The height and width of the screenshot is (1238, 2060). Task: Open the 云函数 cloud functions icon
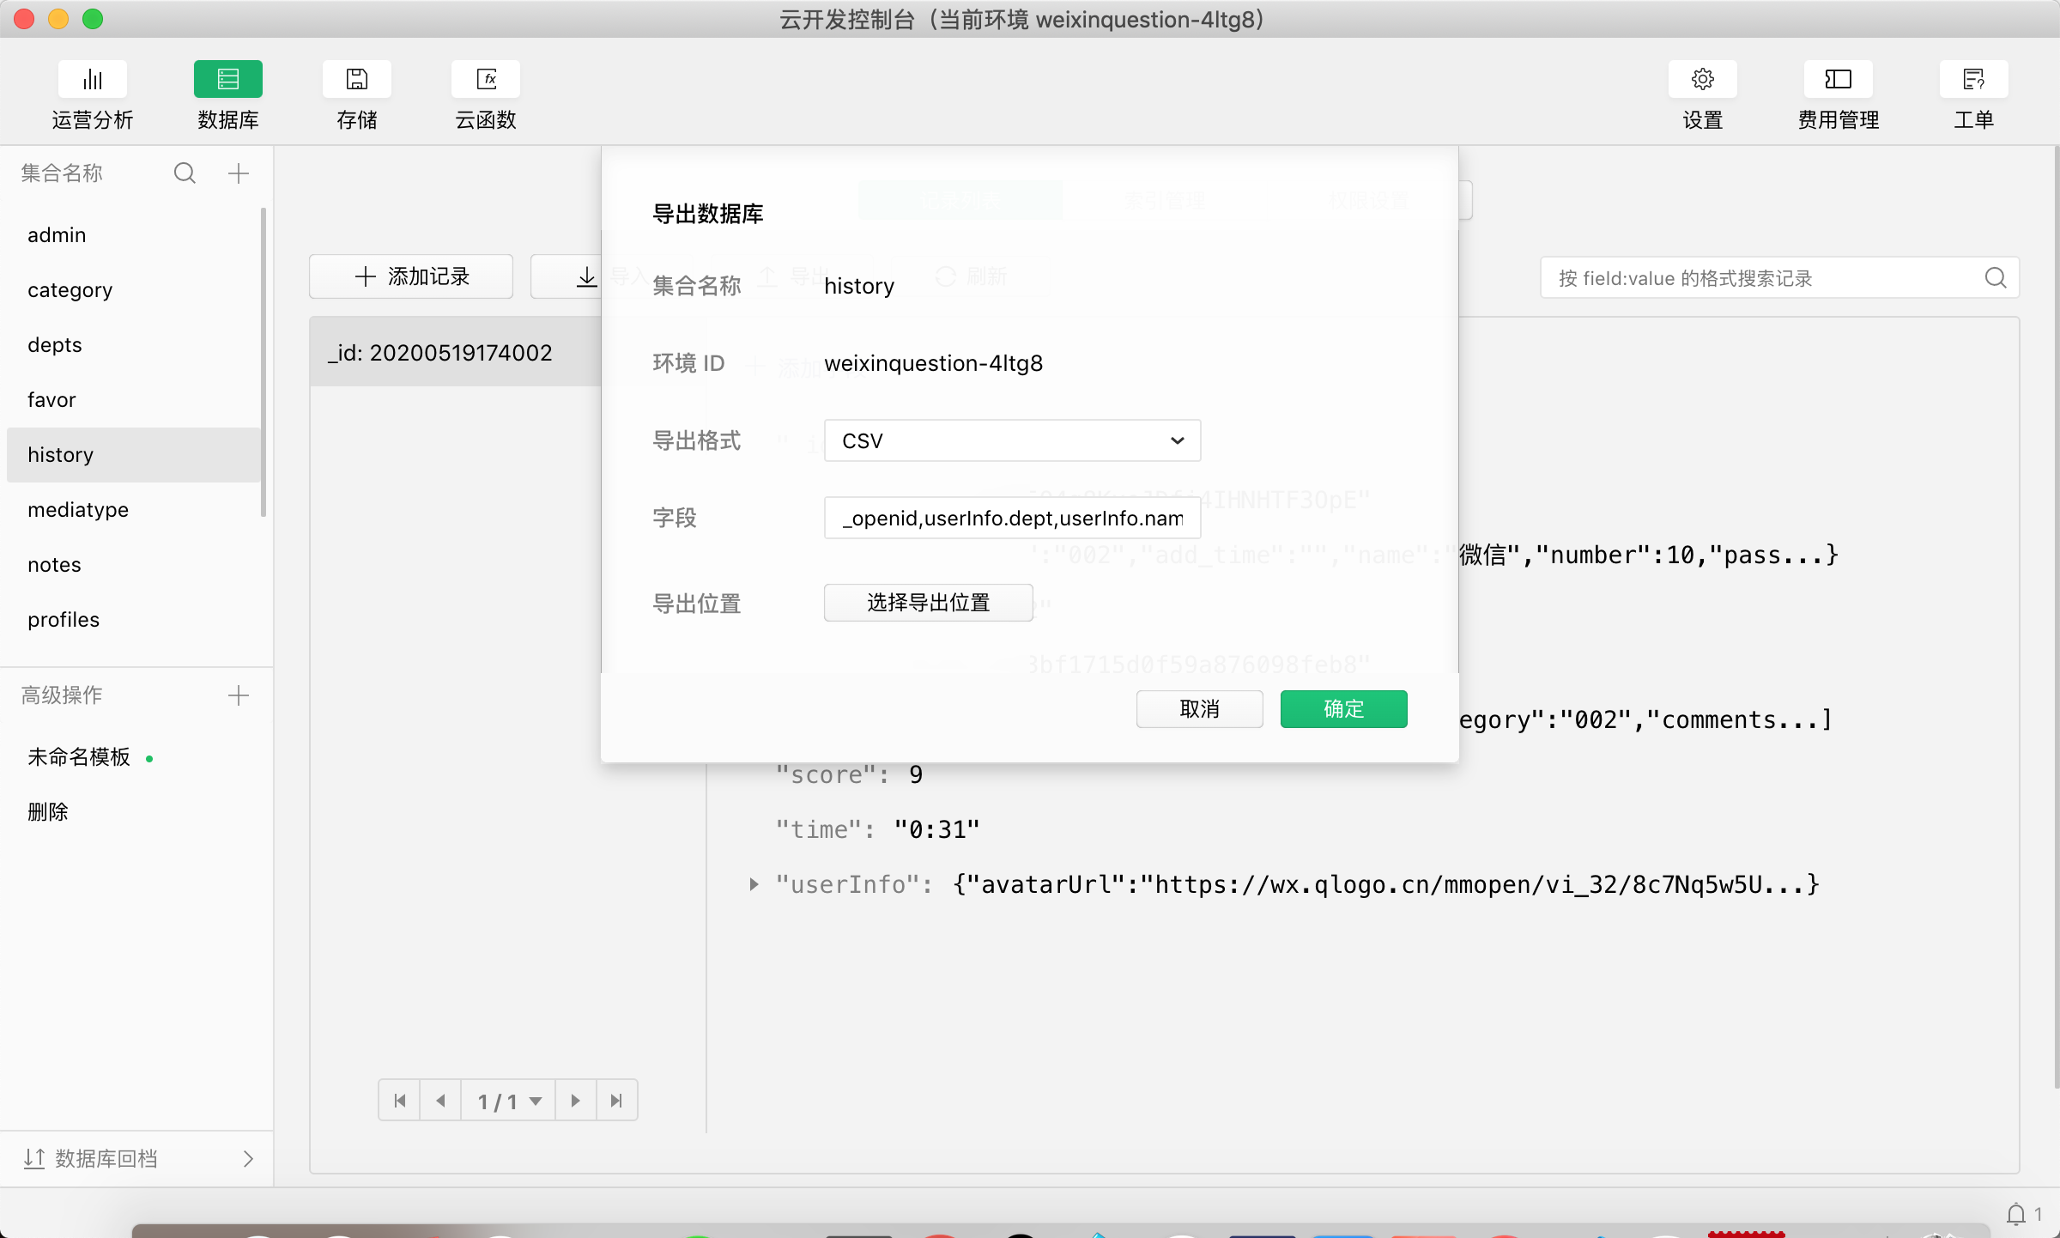tap(486, 80)
